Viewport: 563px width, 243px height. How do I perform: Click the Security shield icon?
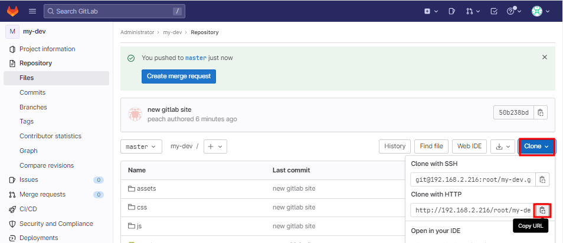click(12, 224)
